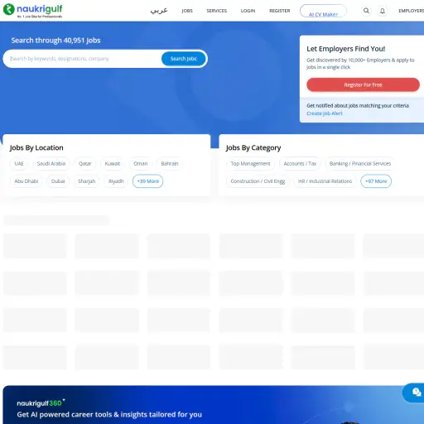Image resolution: width=424 pixels, height=424 pixels.
Task: Select the Bahrain location chip
Action: (170, 164)
